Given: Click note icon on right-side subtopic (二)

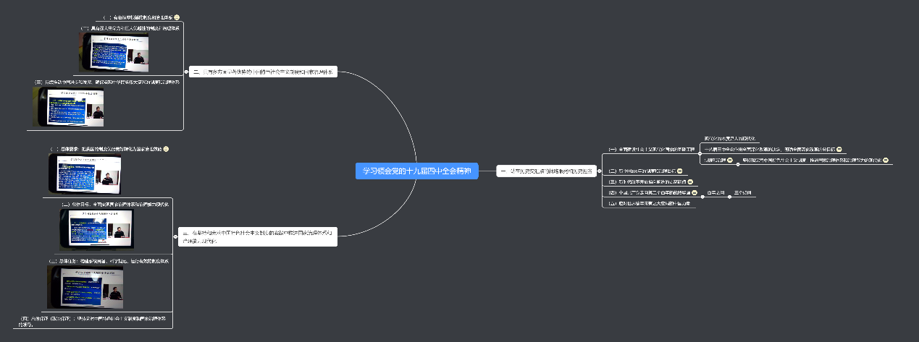Looking at the screenshot, I should tap(680, 171).
